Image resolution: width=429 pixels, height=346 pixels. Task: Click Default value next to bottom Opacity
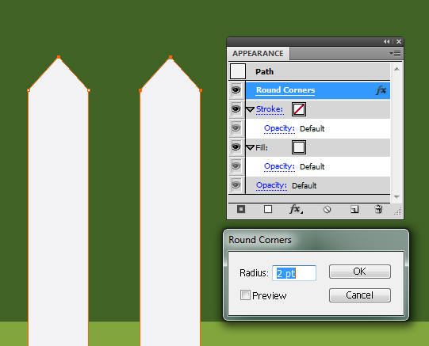tap(305, 186)
